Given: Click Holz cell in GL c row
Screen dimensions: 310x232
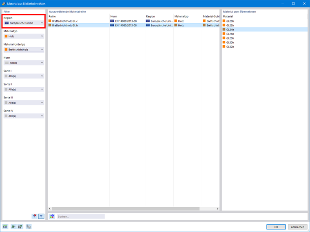Looking at the screenshot, I should point(188,21).
